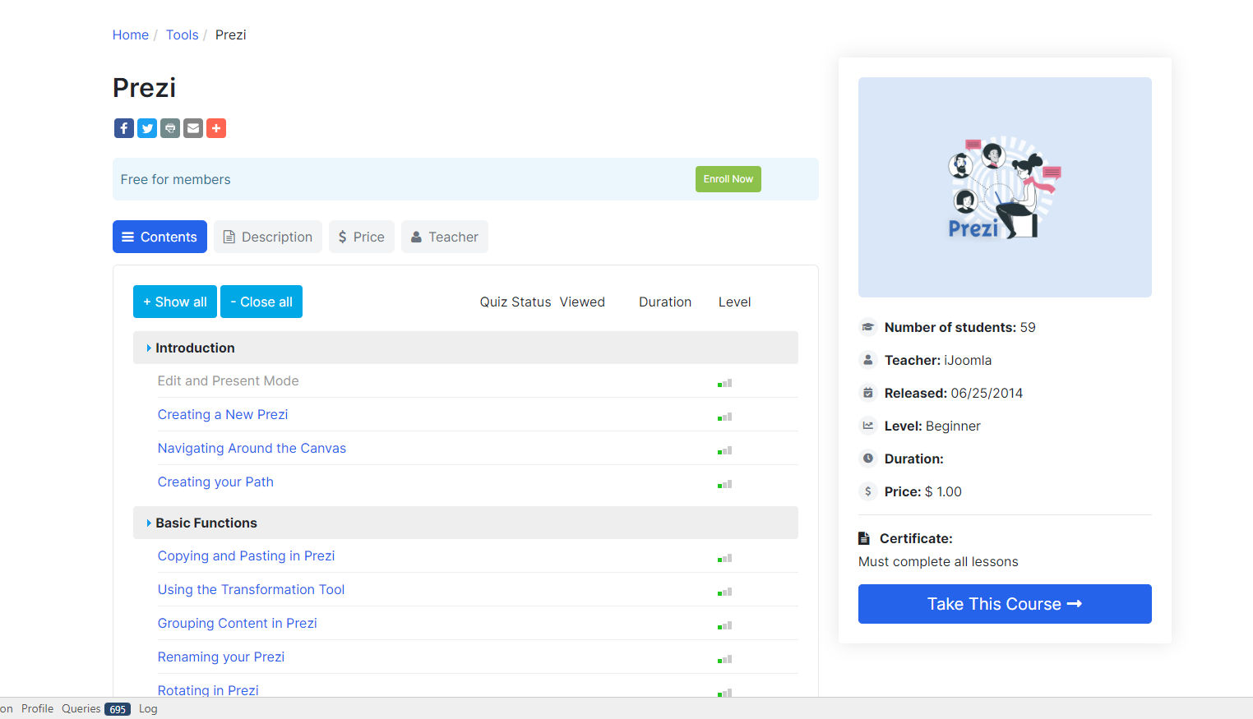
Task: Open the Price tab
Action: point(362,237)
